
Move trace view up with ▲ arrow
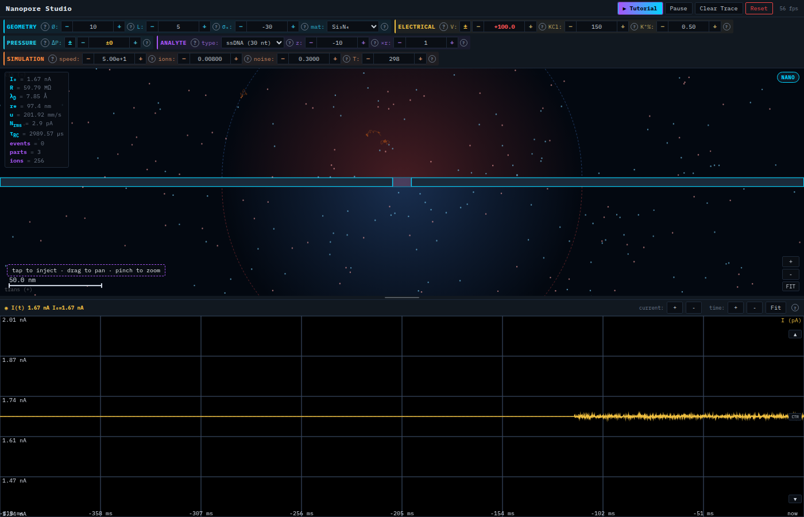coord(795,334)
